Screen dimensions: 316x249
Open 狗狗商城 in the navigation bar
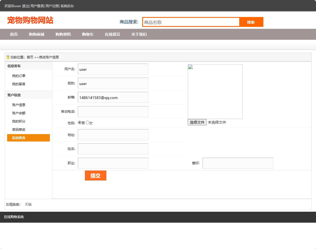point(36,34)
